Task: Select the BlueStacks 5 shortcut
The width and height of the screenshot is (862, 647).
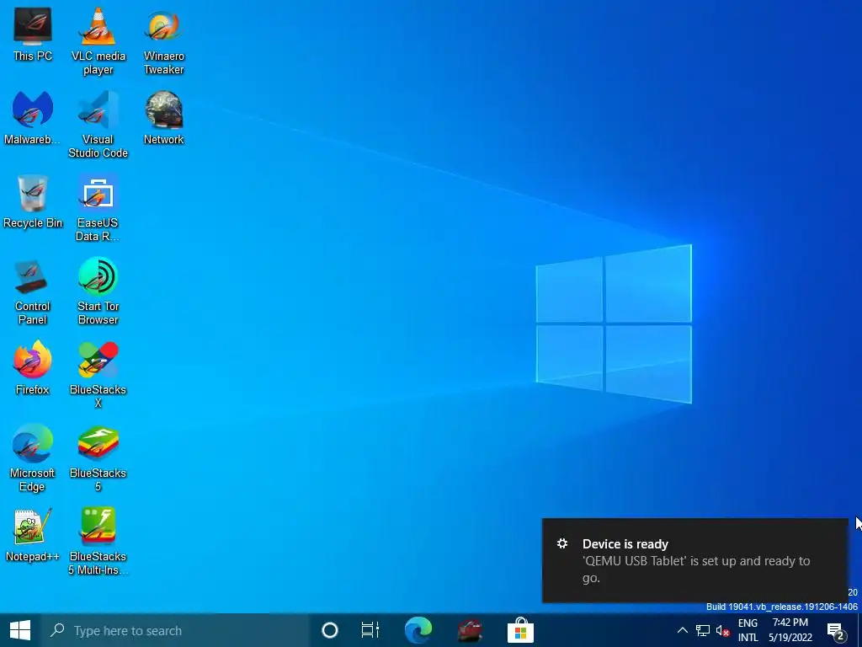Action: click(98, 458)
